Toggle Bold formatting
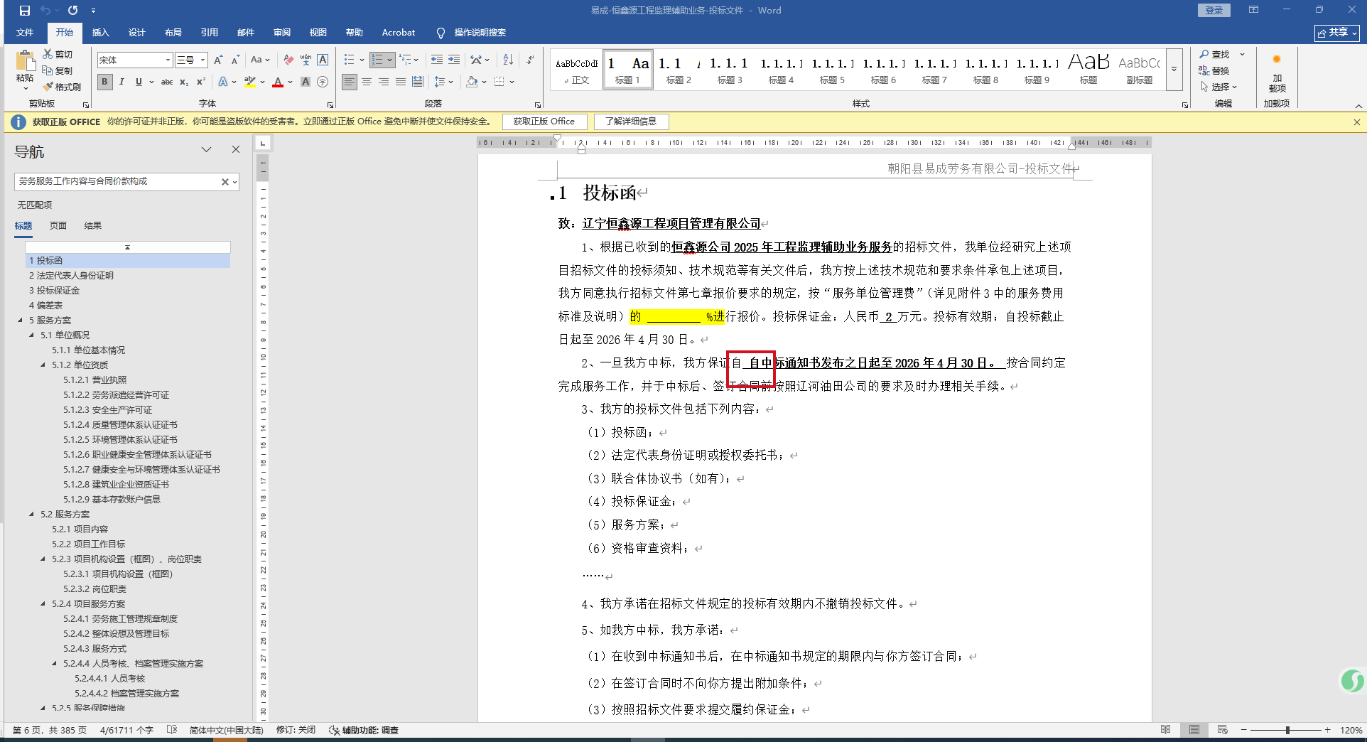Screen dimensions: 1367x742 pyautogui.click(x=104, y=82)
